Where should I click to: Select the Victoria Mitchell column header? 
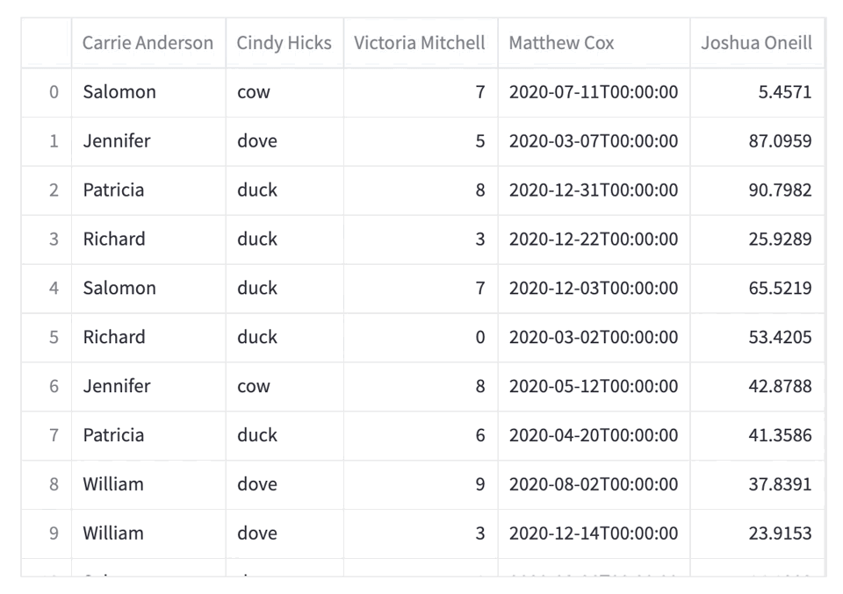coord(421,43)
